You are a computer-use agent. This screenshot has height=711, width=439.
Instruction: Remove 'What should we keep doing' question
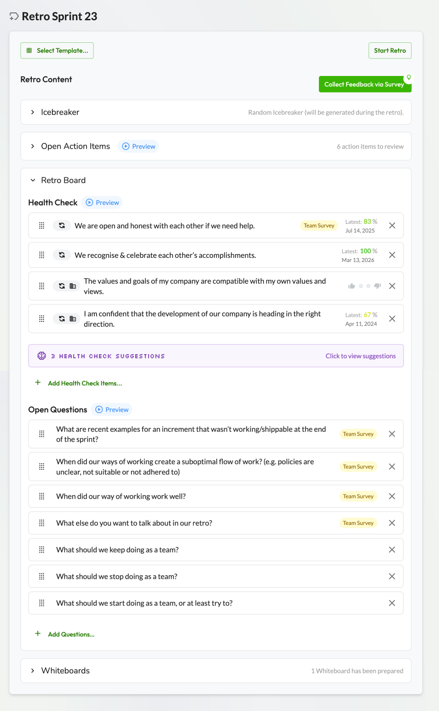point(392,550)
